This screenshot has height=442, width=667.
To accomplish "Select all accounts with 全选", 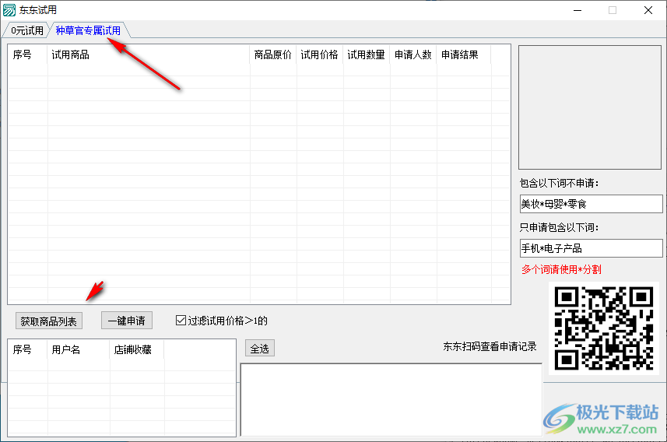I will [x=259, y=349].
